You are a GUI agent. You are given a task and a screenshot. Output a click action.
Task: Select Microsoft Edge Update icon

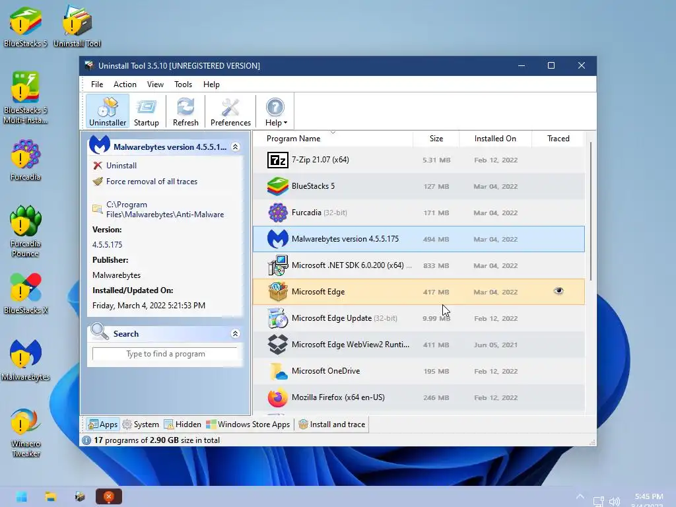click(278, 318)
